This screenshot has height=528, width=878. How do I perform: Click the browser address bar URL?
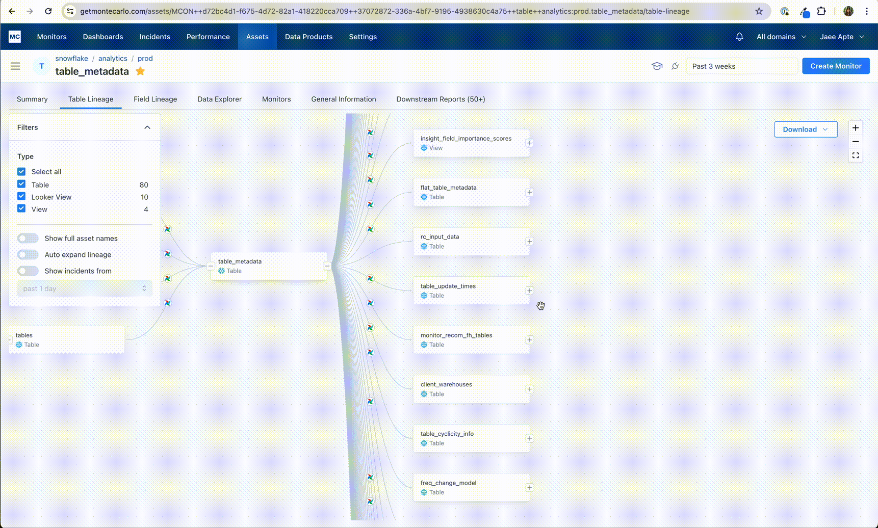click(x=384, y=11)
